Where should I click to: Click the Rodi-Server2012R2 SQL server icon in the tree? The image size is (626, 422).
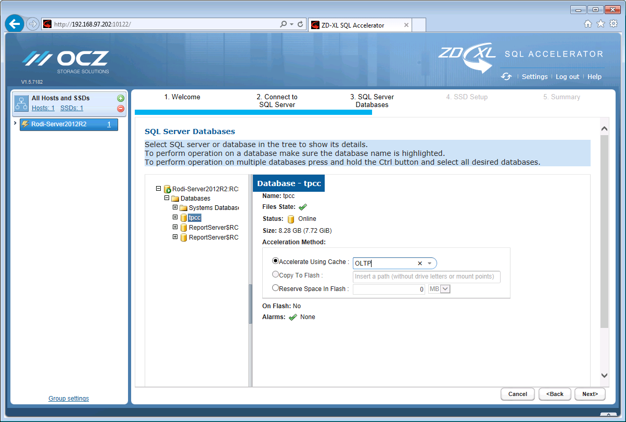pos(168,189)
